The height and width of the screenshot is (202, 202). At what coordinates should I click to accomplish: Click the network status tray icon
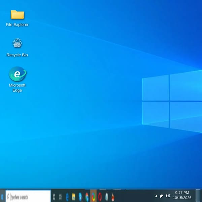(162, 196)
